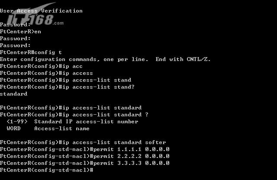Click the 'permit 2.2.2.2 0.0.0.0' line
The height and width of the screenshot is (180, 277).
coord(85,156)
